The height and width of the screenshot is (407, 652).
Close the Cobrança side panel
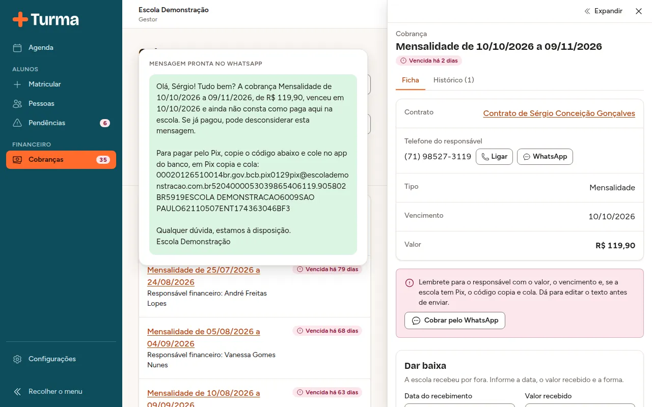pyautogui.click(x=639, y=11)
